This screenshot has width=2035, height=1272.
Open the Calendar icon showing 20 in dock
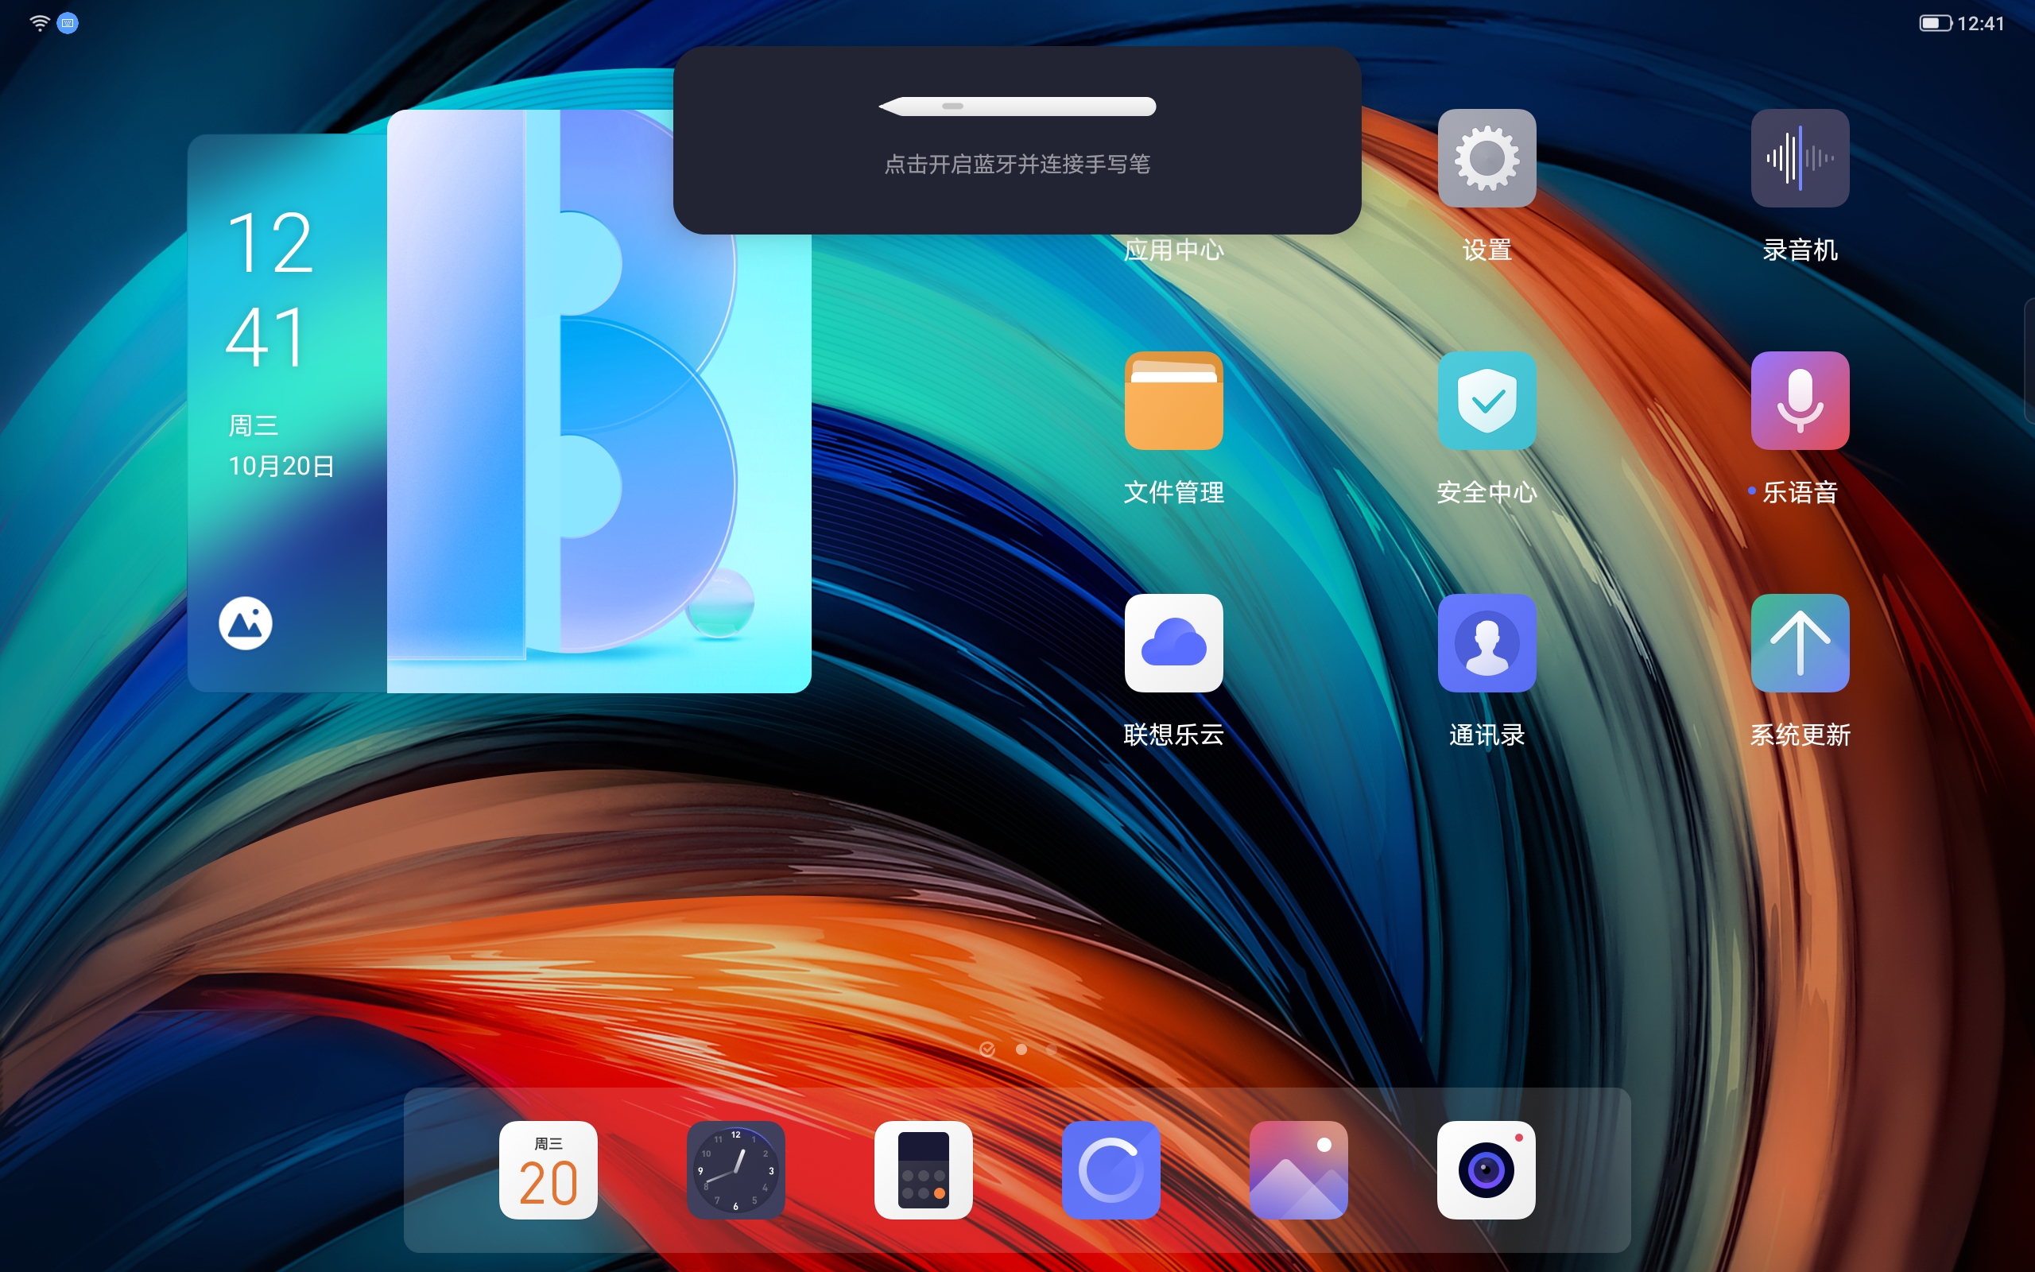(548, 1169)
